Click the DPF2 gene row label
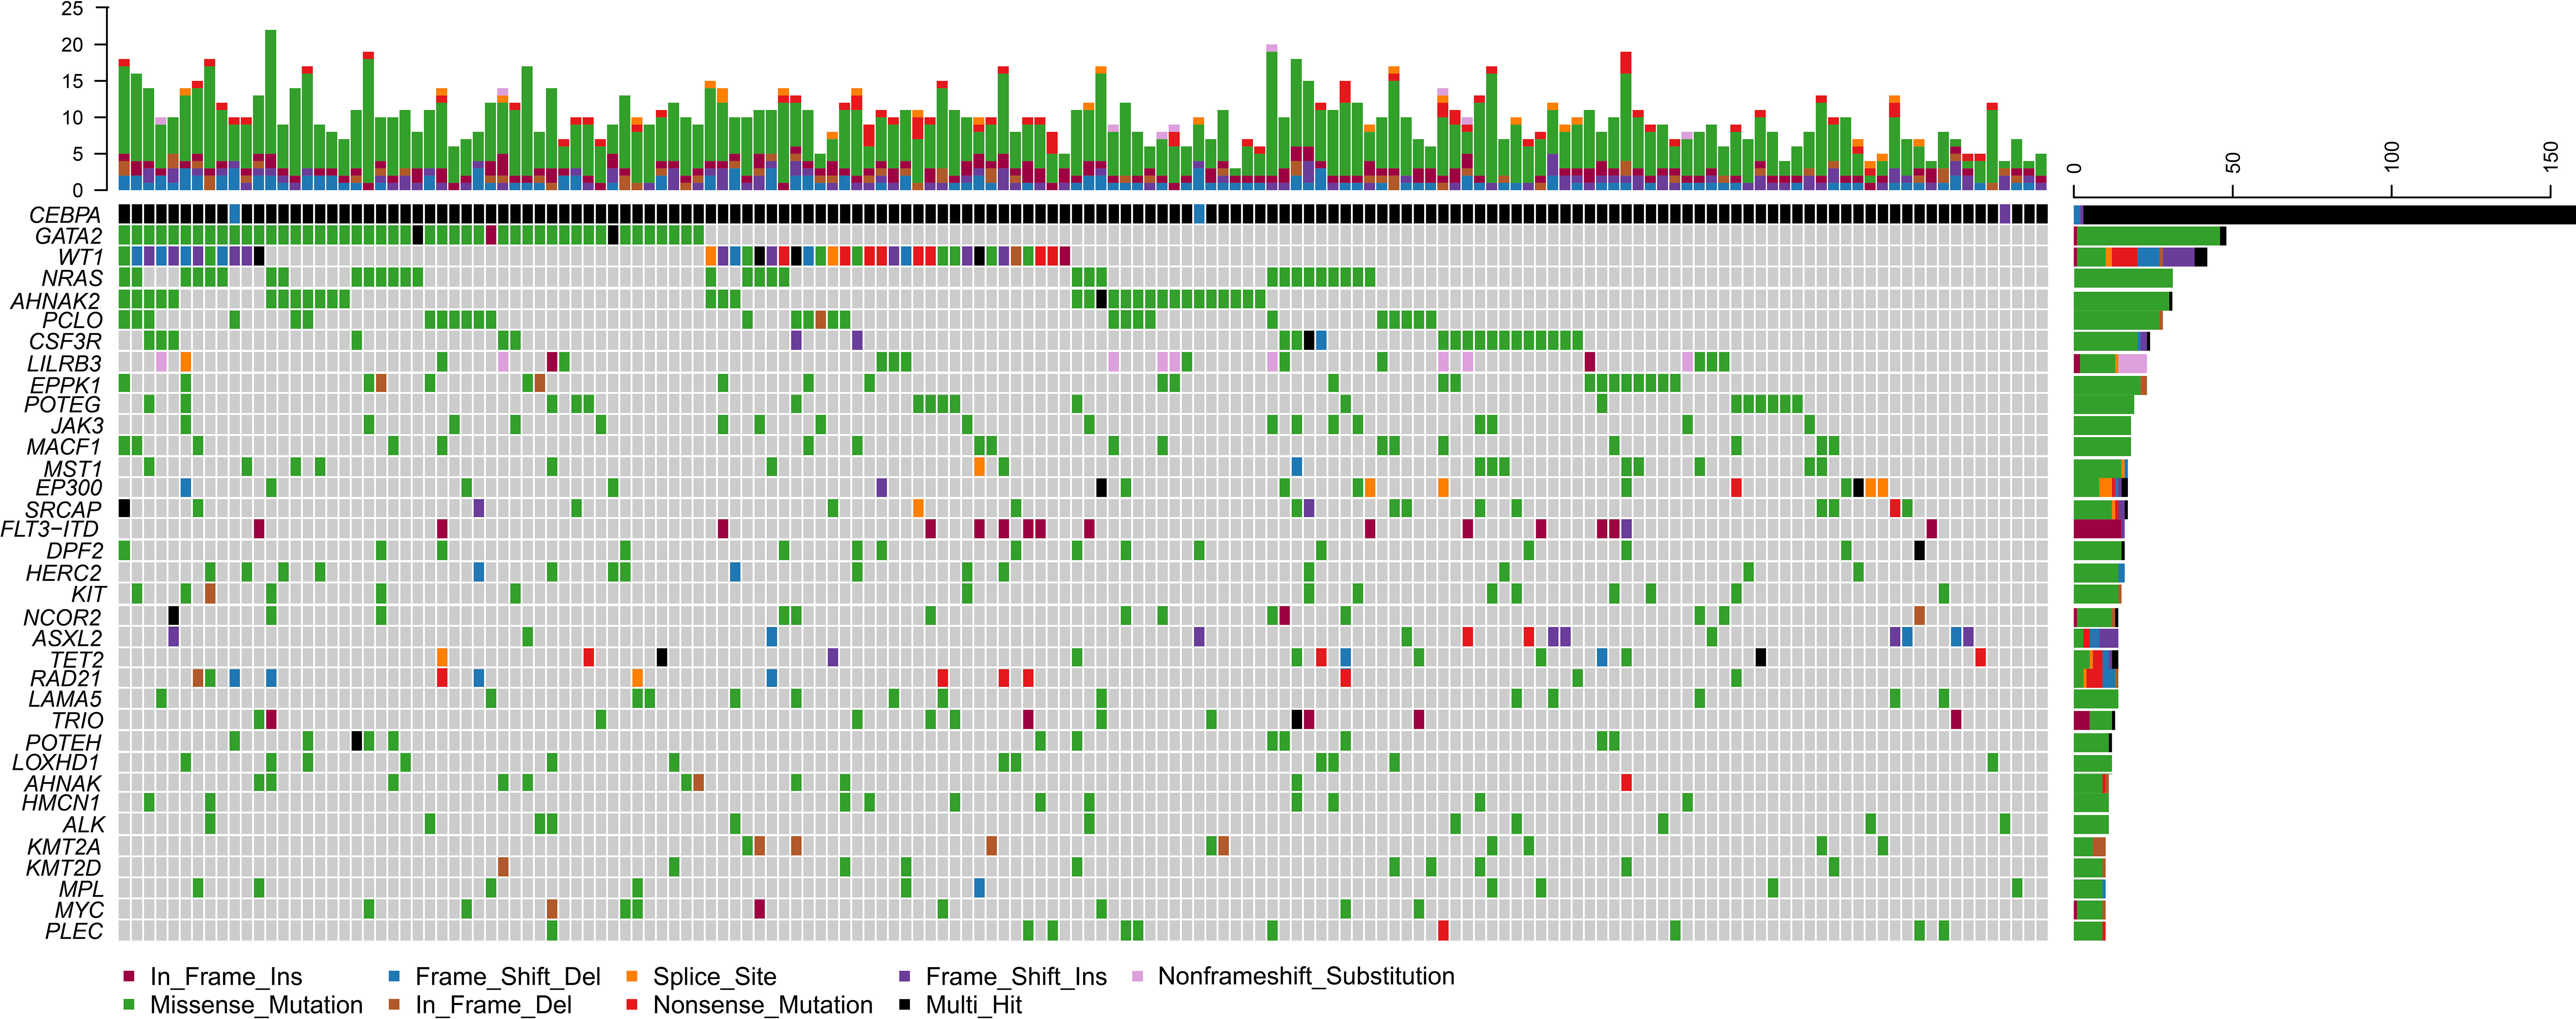Viewport: 2576px width, 1019px height. 75,551
